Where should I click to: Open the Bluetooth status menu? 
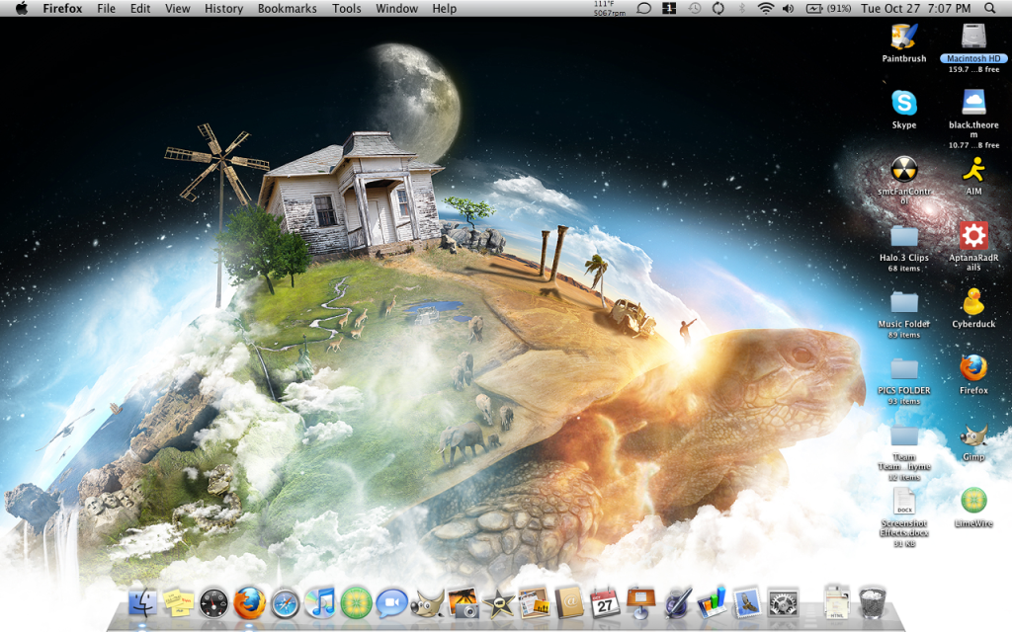741,8
